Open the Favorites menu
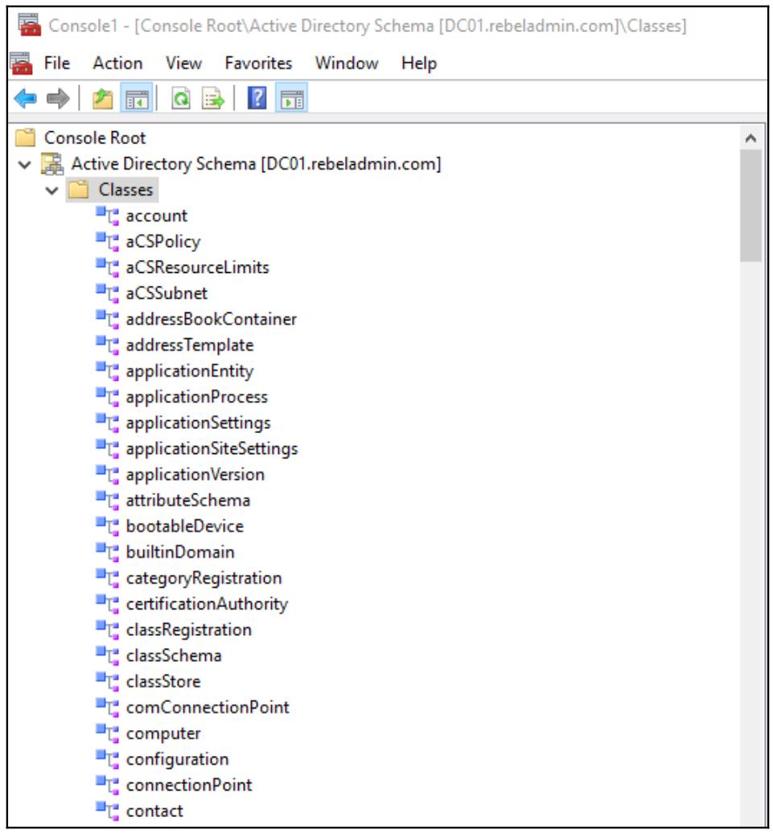The image size is (773, 834). point(258,63)
